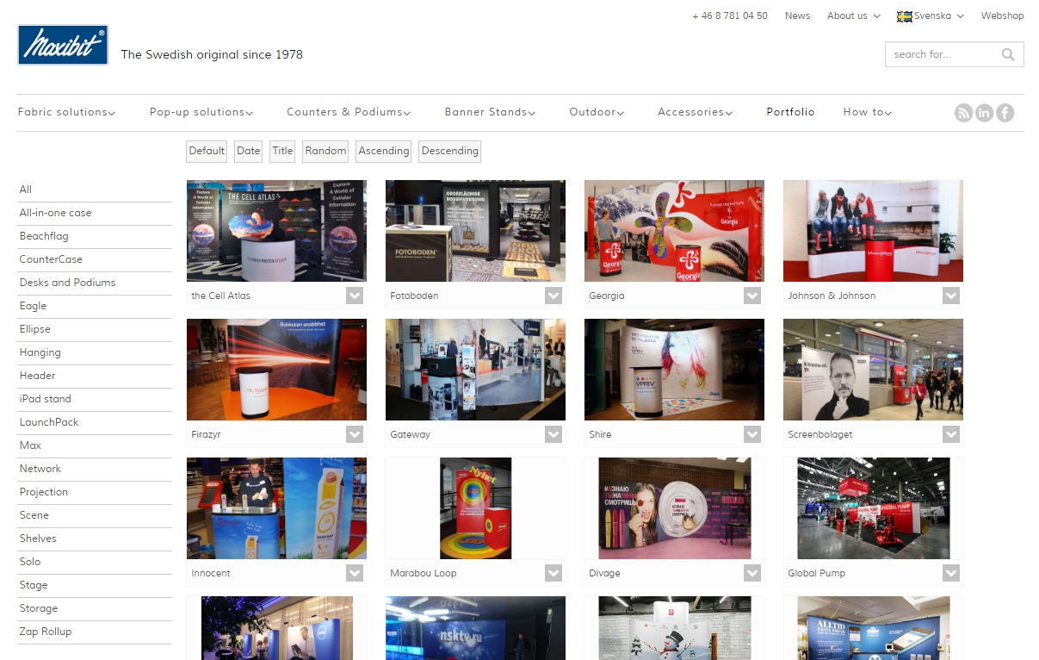
Task: Open the Georgia booth thumbnail
Action: pyautogui.click(x=674, y=231)
